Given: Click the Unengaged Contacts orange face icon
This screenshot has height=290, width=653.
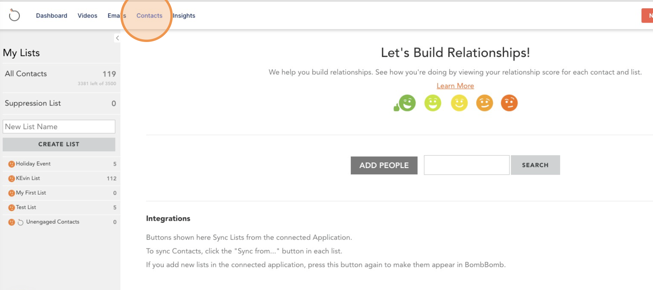Looking at the screenshot, I should pyautogui.click(x=12, y=222).
